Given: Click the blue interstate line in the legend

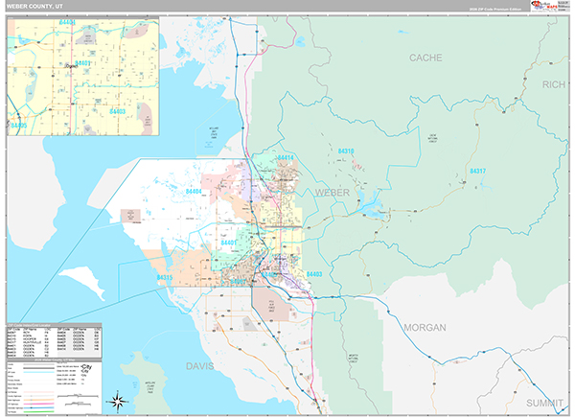Looking at the screenshot, I should point(38,407).
